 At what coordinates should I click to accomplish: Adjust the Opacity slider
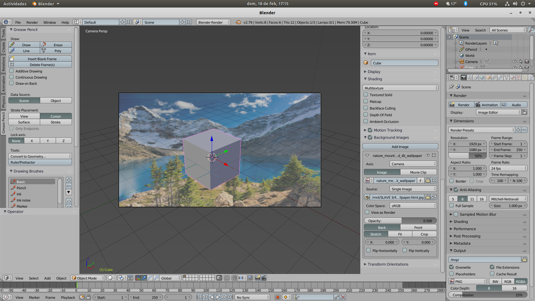(x=400, y=221)
